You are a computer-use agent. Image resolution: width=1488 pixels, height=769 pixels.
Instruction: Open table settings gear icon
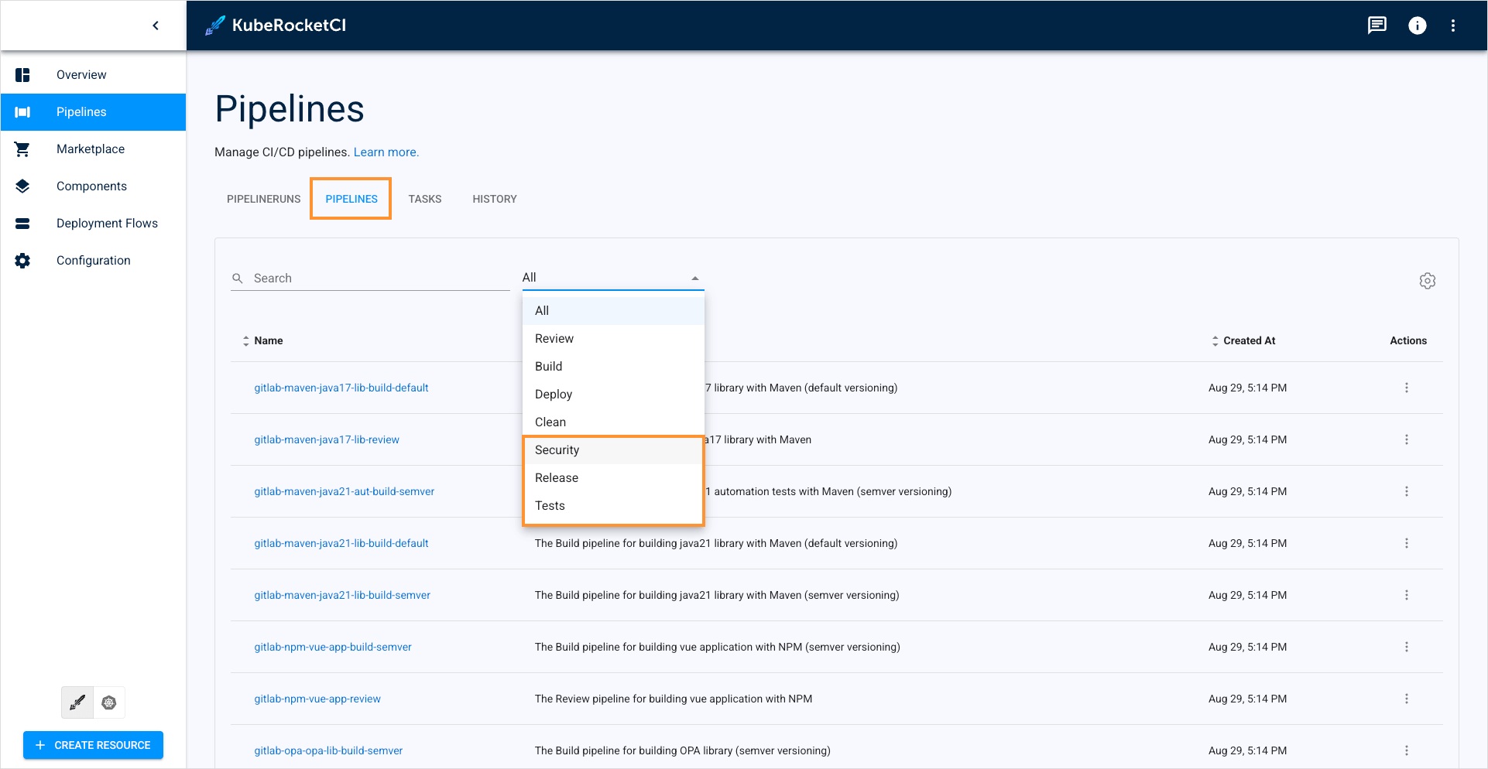click(x=1427, y=281)
